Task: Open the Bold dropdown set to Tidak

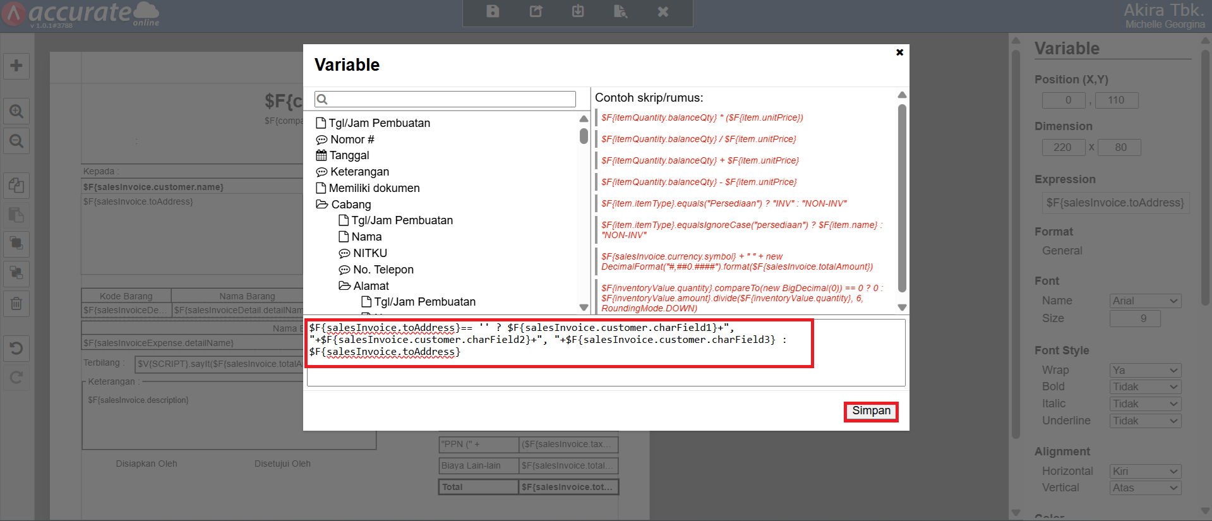Action: pyautogui.click(x=1145, y=386)
